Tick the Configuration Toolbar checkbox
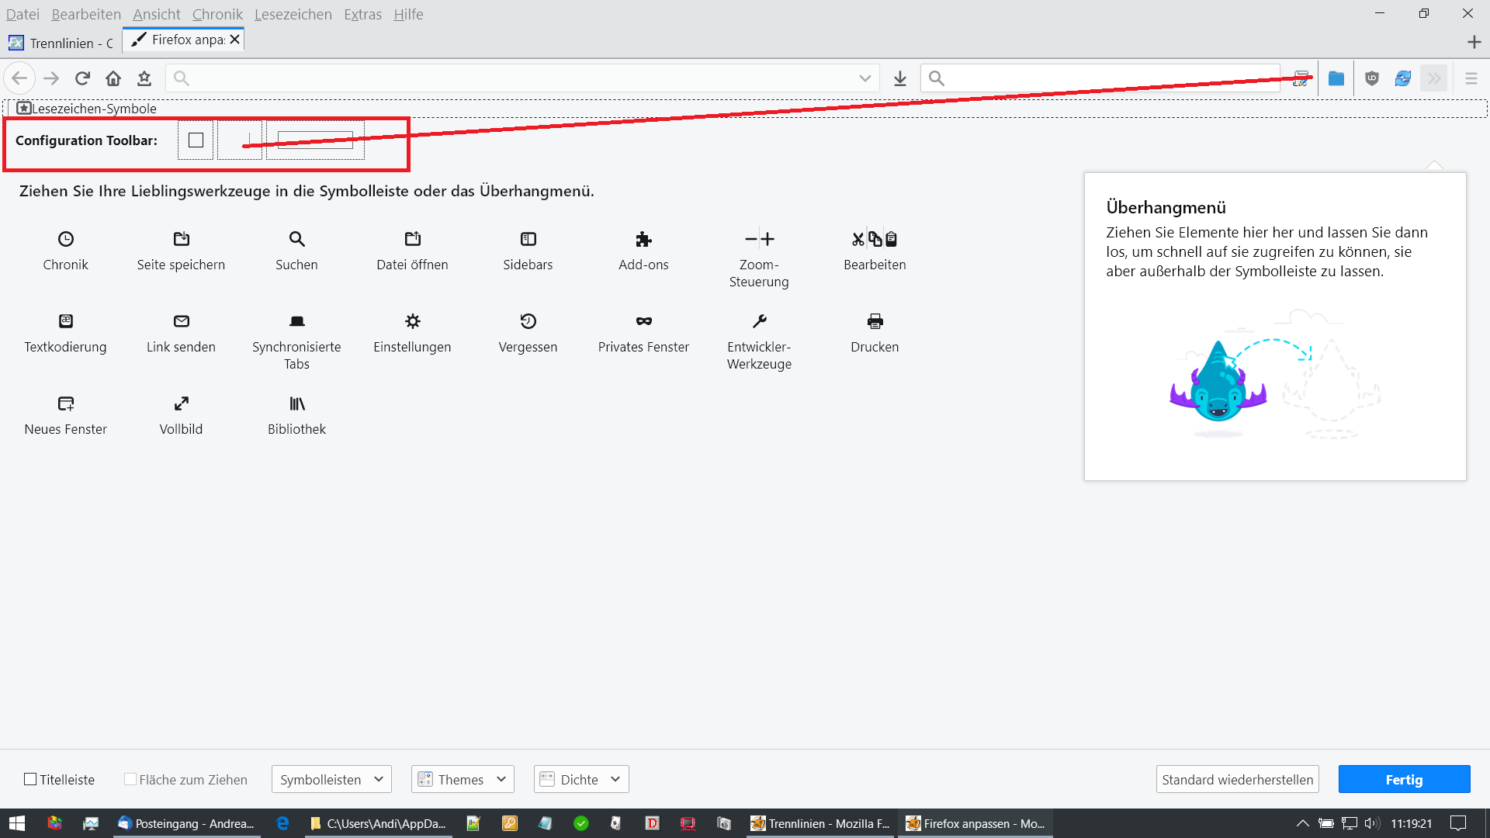 (x=196, y=140)
